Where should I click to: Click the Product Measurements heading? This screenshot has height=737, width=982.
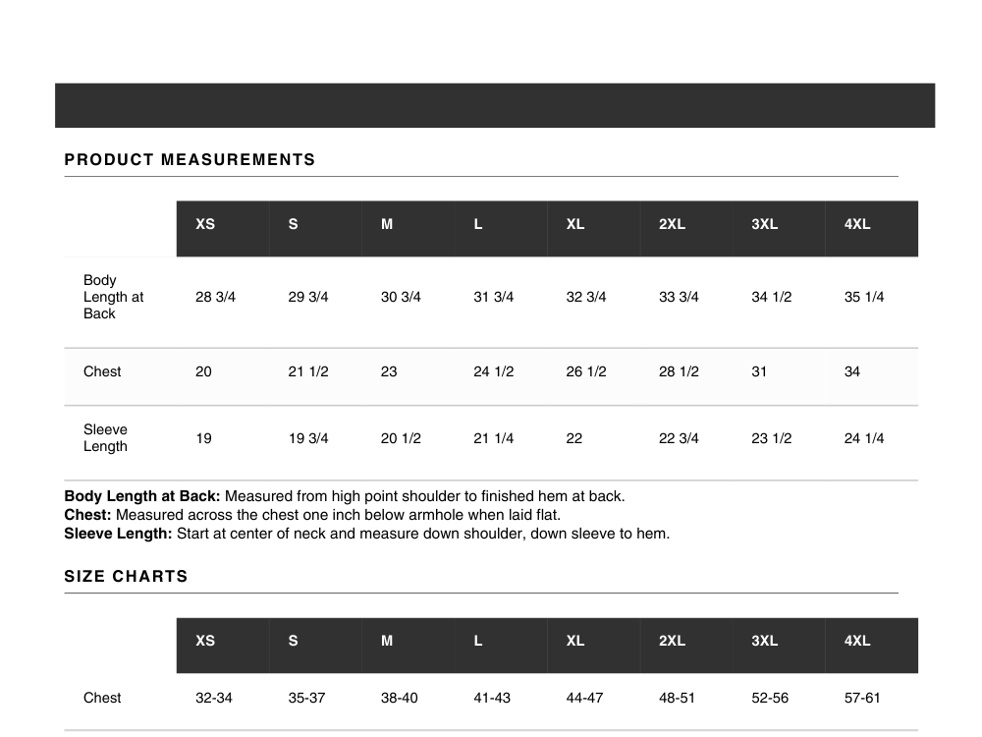(x=190, y=160)
